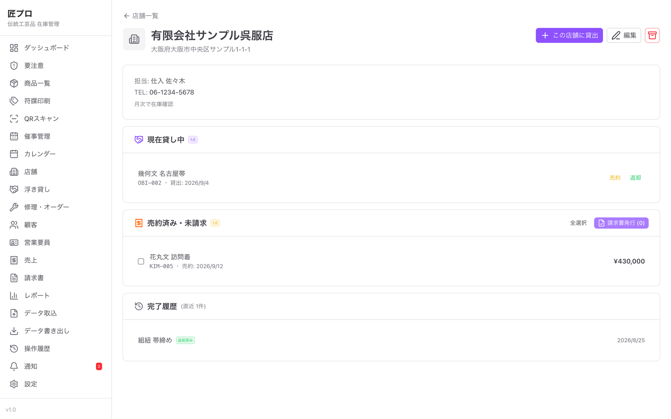
Task: Click the 返却済み status badge
Action: [185, 340]
